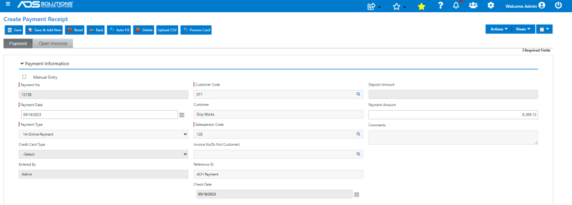Click the yellow filled star icon
Viewport: 572px width, 205px height.
coord(421,6)
